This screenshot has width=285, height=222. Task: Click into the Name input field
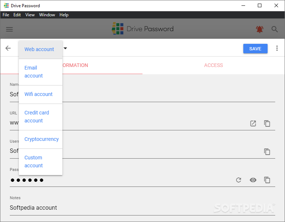click(142, 95)
